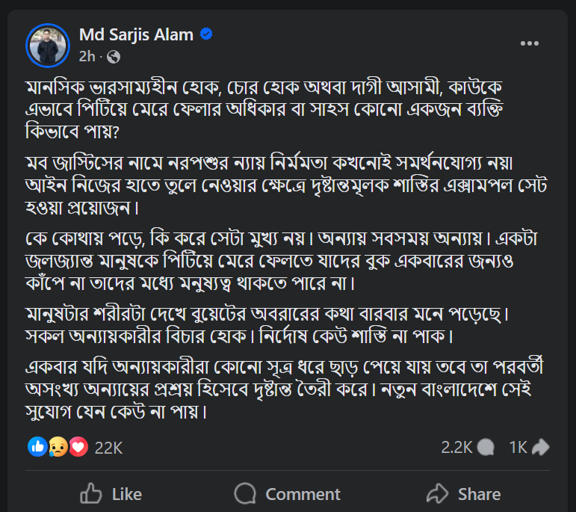
Task: Click the blue verified badge icon
Action: point(206,34)
